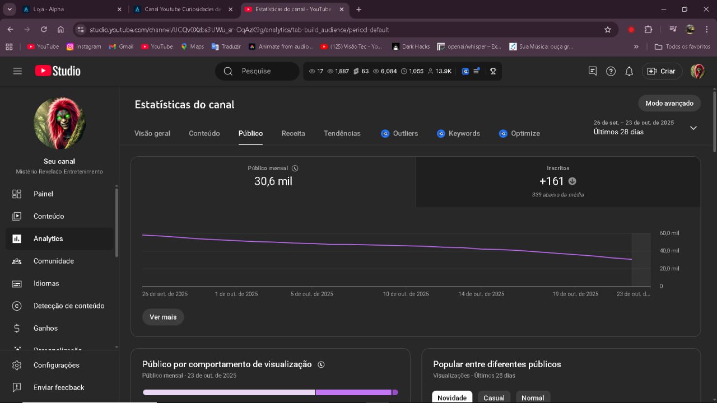This screenshot has height=403, width=717.
Task: Switch to the Conteúdo analytics tab
Action: click(x=204, y=133)
